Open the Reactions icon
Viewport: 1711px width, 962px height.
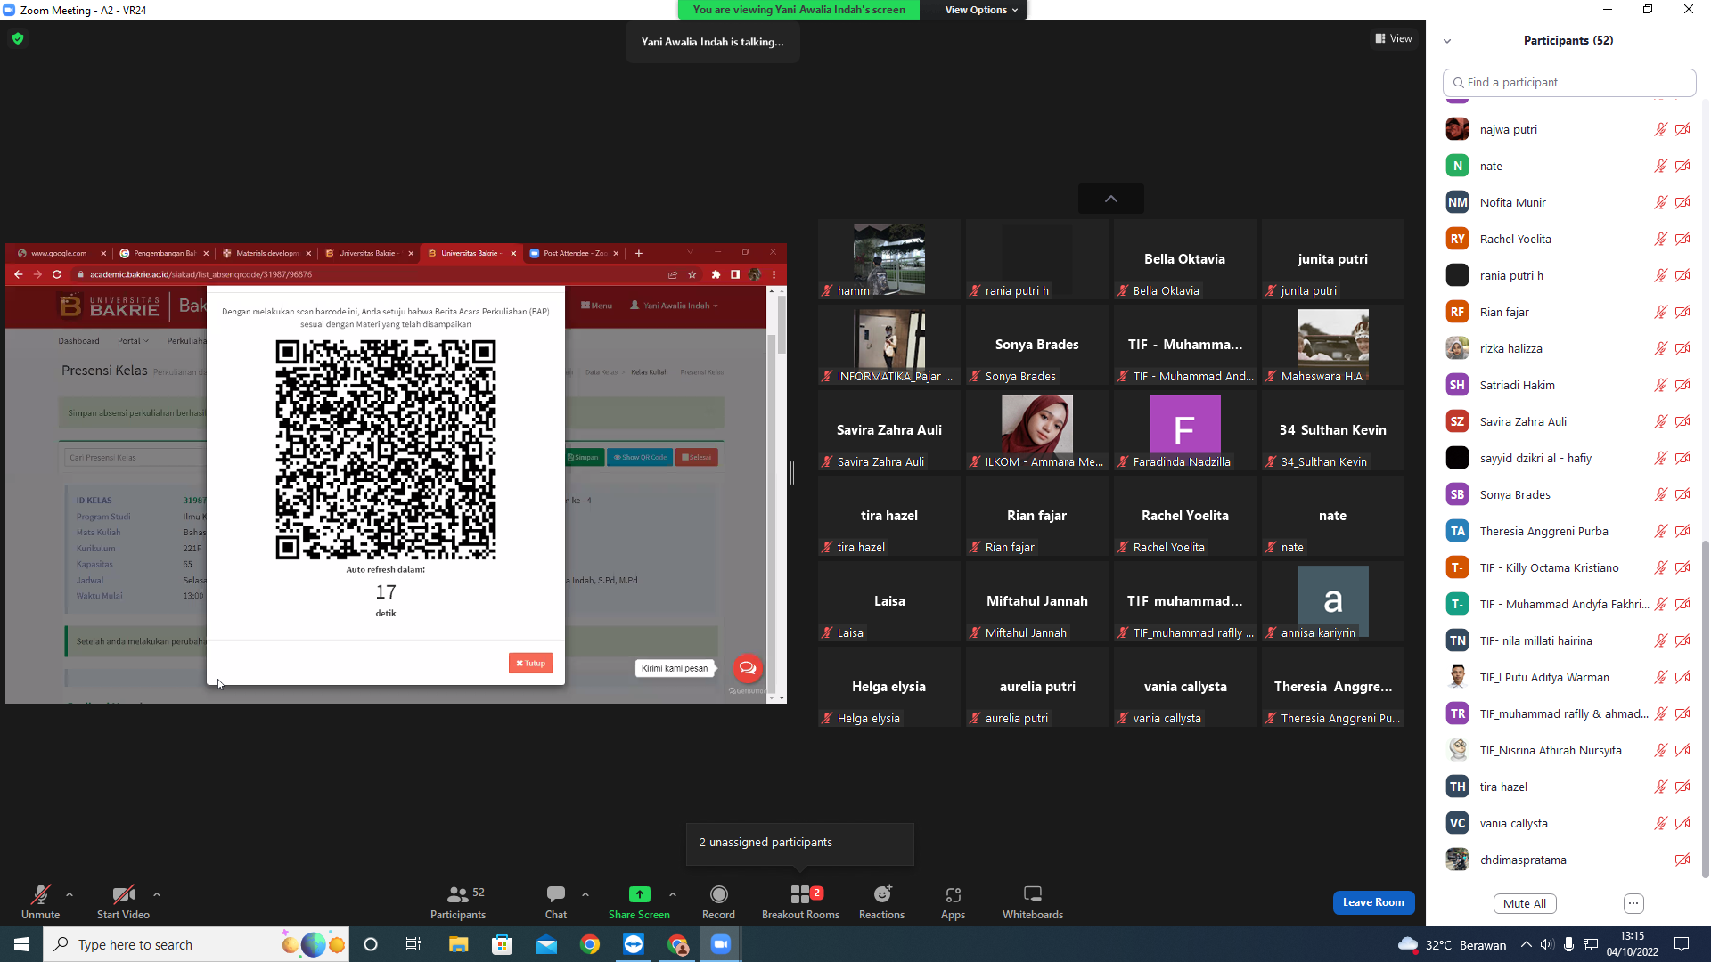coord(882,894)
